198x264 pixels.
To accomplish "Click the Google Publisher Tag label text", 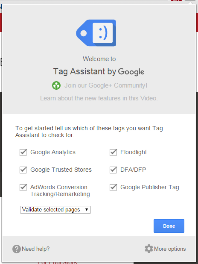I will pyautogui.click(x=150, y=188).
